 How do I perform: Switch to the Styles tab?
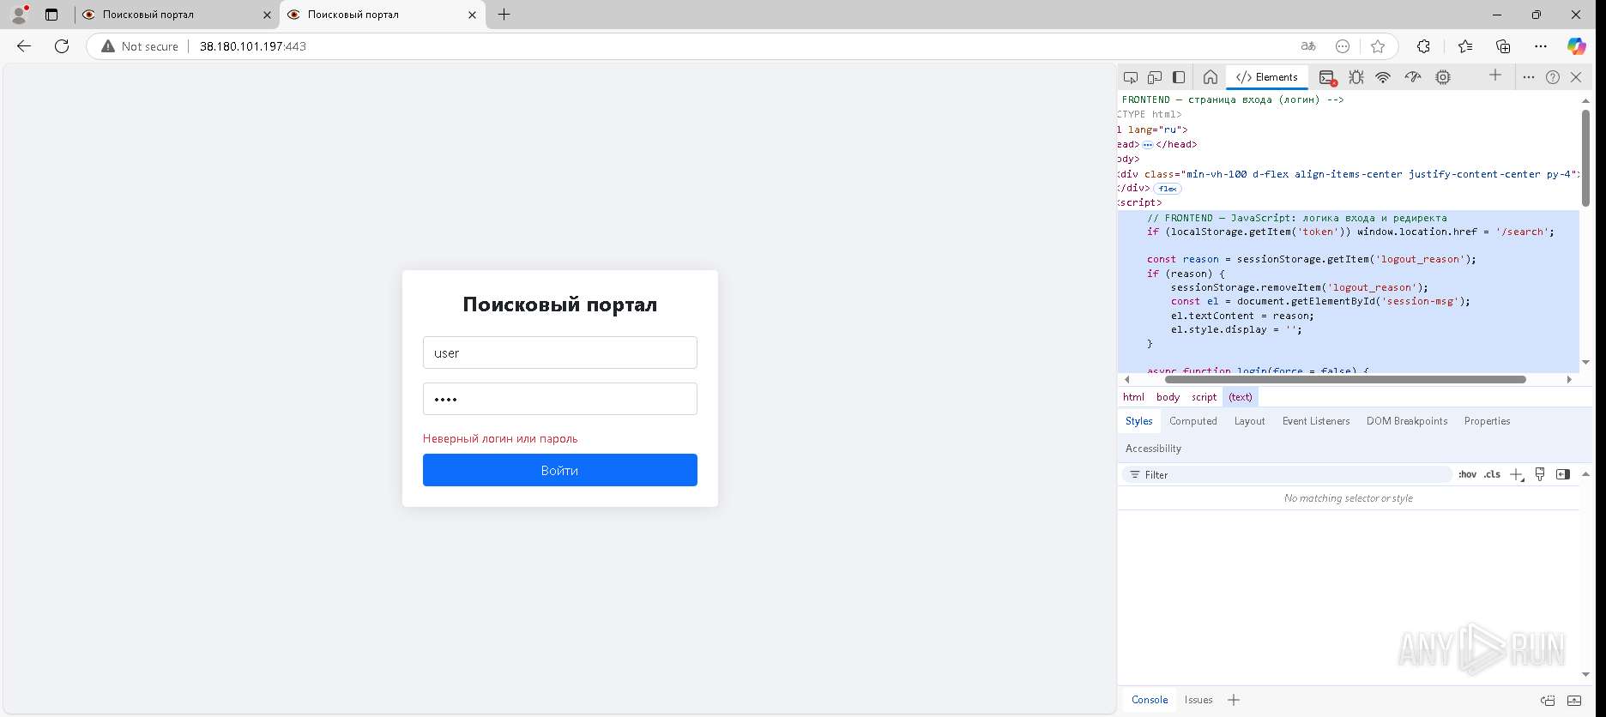1138,421
